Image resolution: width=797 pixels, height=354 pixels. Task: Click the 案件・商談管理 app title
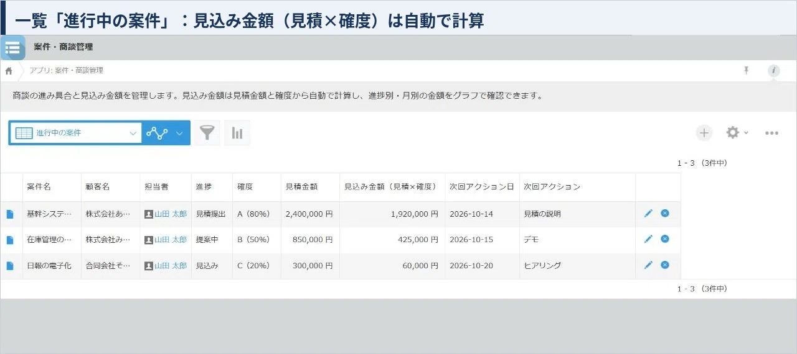[64, 47]
